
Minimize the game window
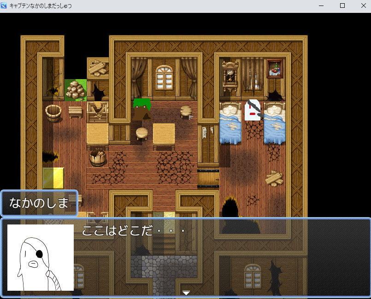click(x=321, y=6)
